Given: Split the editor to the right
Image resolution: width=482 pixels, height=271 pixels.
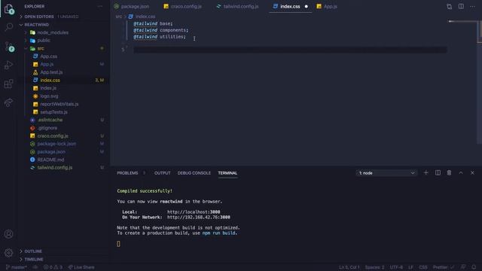Looking at the screenshot, I should pos(461,7).
